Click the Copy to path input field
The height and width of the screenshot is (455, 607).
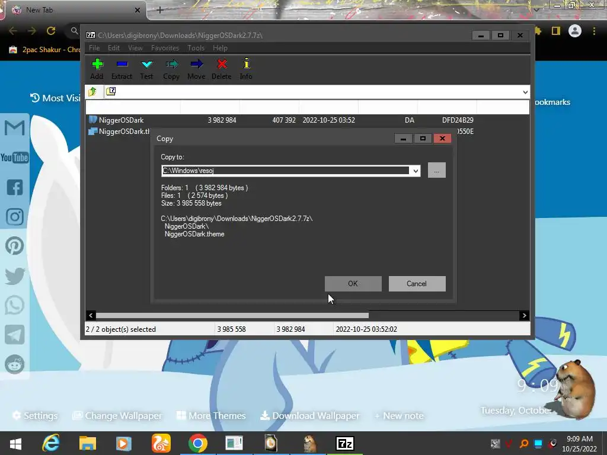coord(286,171)
